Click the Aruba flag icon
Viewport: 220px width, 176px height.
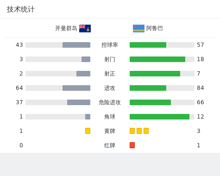138,28
